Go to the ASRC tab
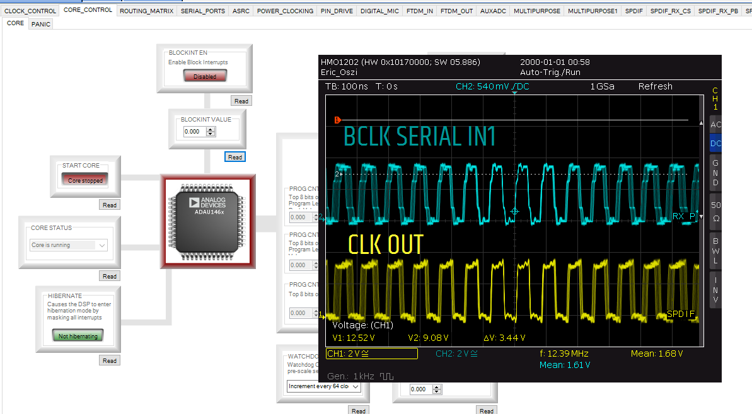The image size is (752, 414). [241, 11]
